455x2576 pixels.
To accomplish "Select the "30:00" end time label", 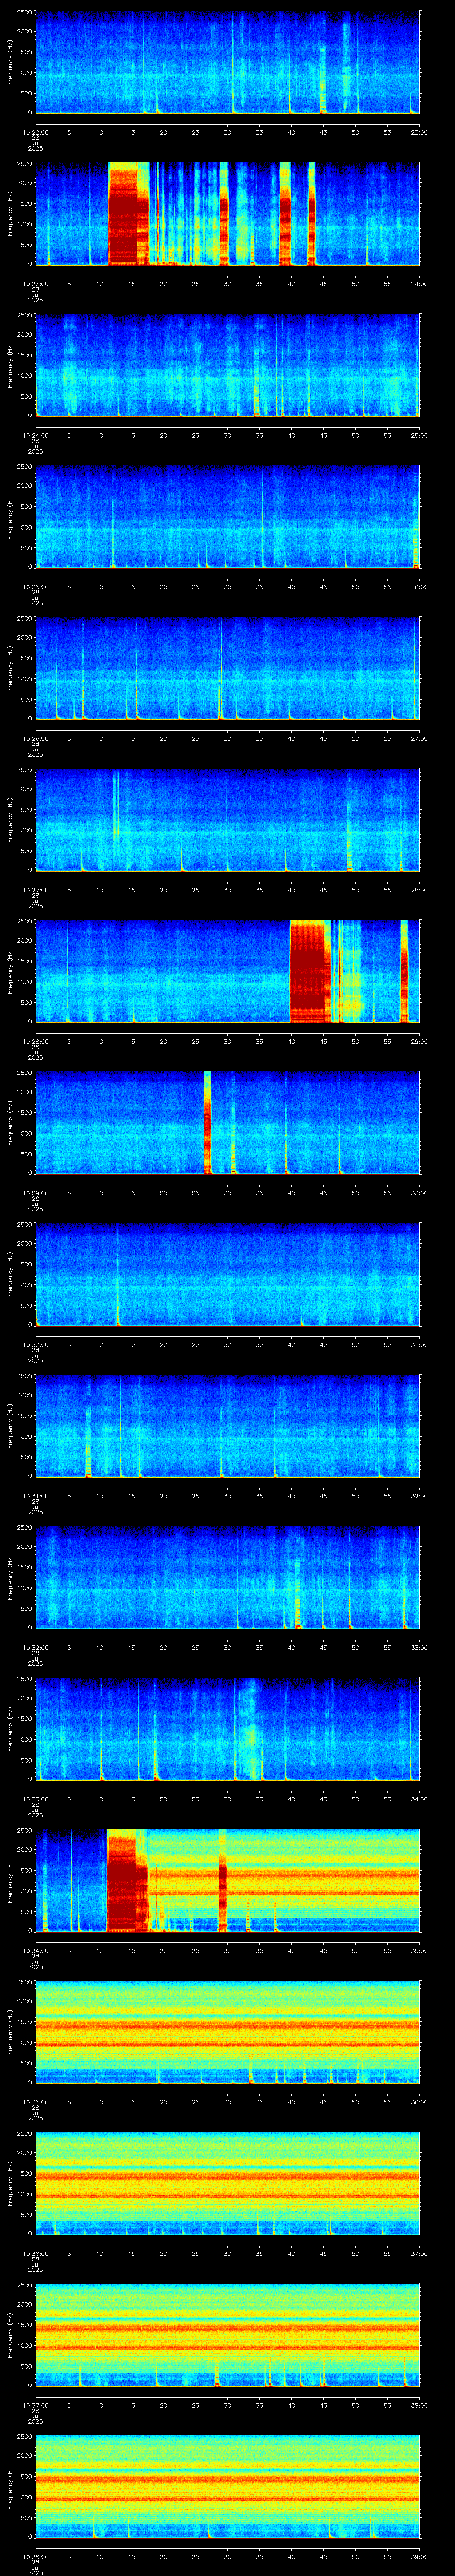I will coord(419,1193).
